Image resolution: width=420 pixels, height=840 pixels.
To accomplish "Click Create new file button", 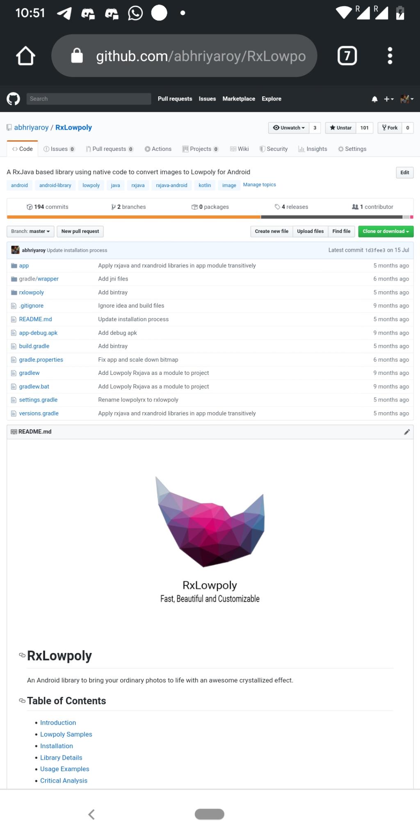I will coord(272,231).
